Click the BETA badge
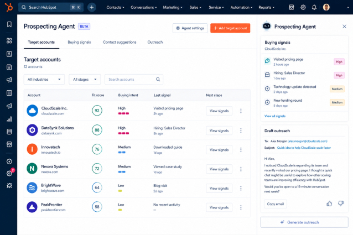This screenshot has height=235, width=353. coord(84,27)
